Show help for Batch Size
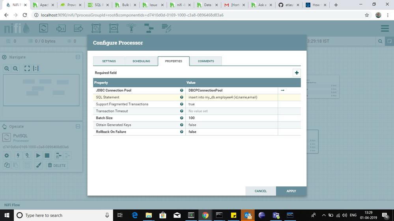Image resolution: width=394 pixels, height=221 pixels. click(181, 118)
